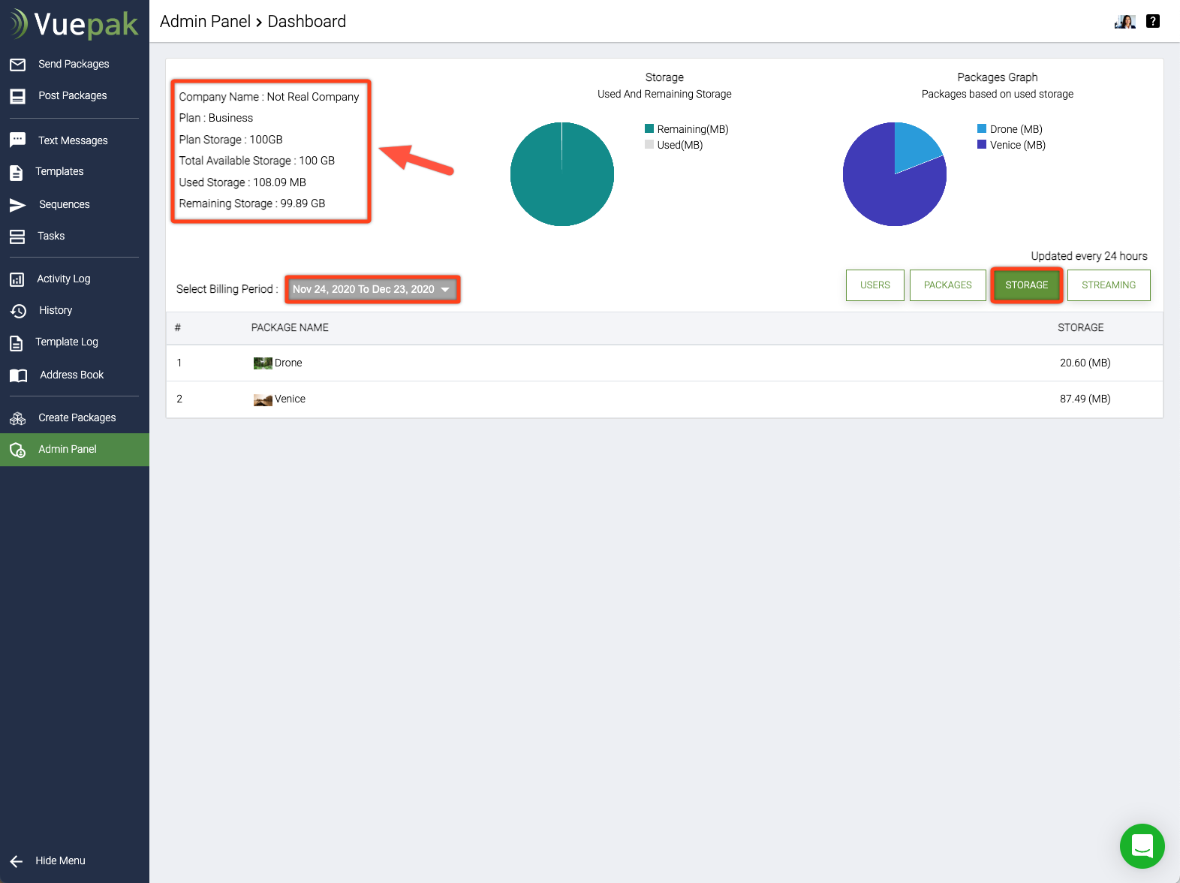This screenshot has width=1180, height=883.
Task: Click the Post Packages icon in sidebar
Action: 18,96
